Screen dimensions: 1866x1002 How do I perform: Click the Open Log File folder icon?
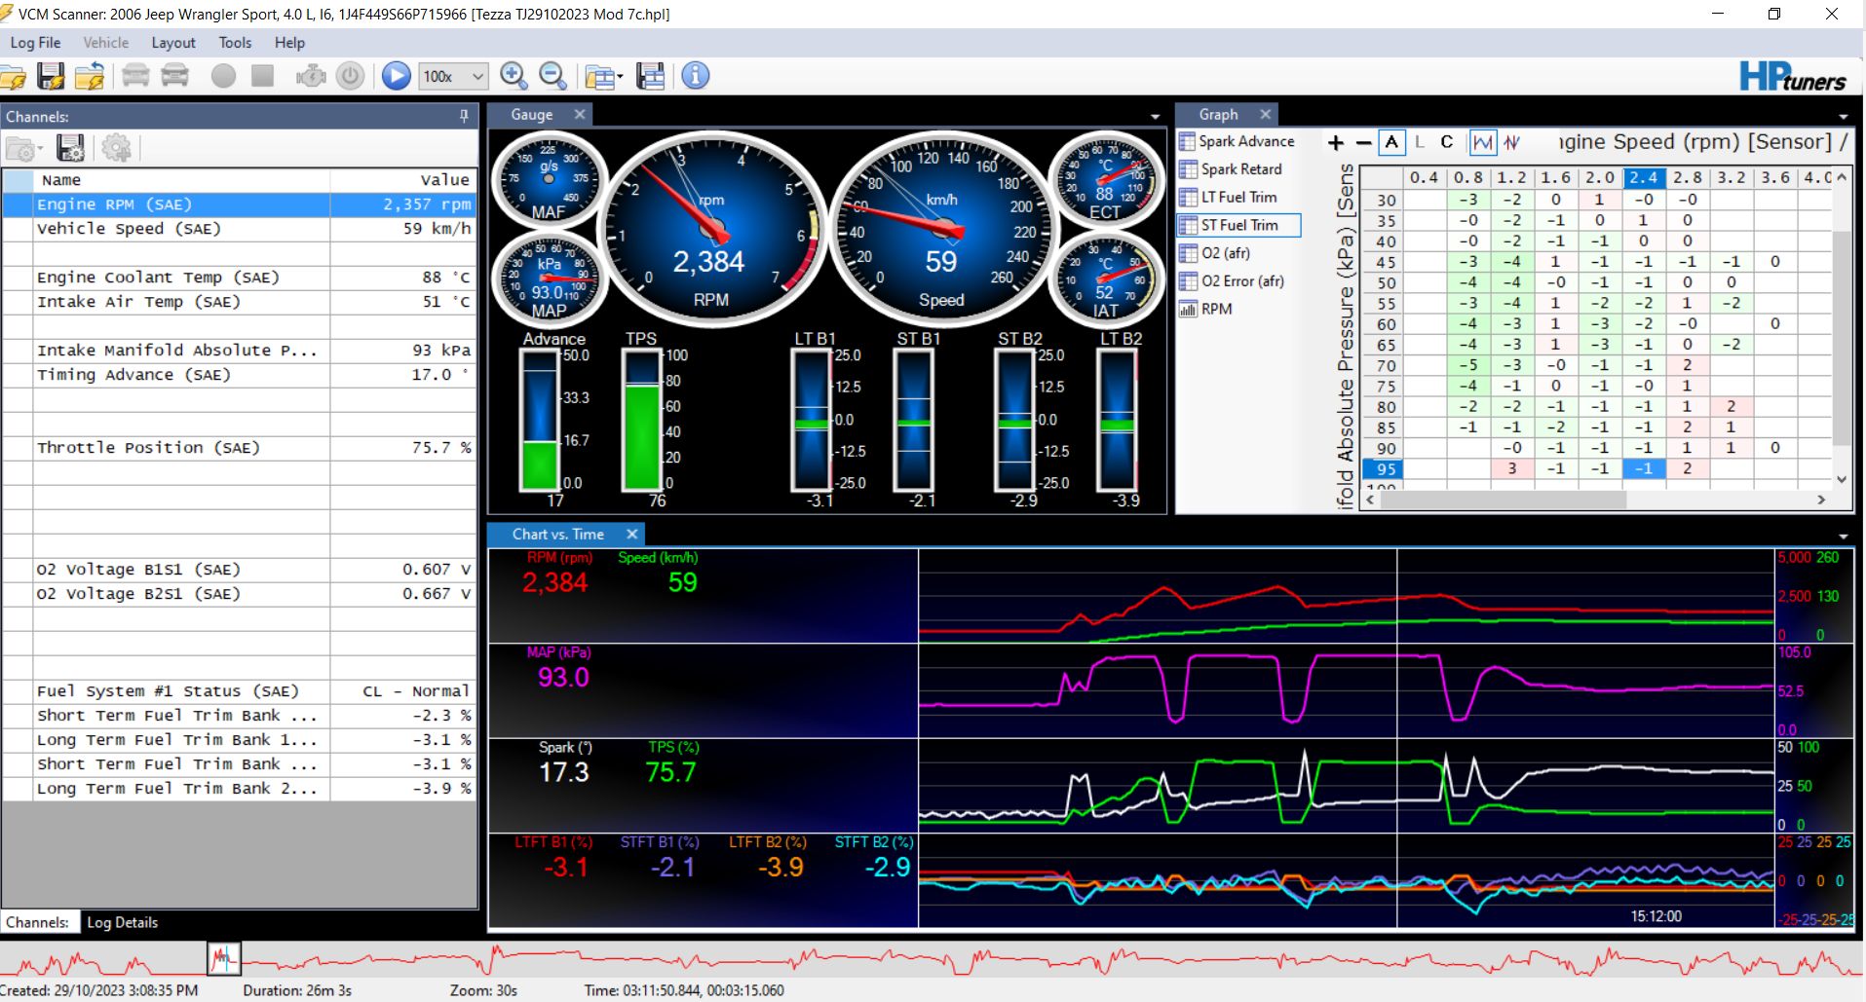click(14, 76)
